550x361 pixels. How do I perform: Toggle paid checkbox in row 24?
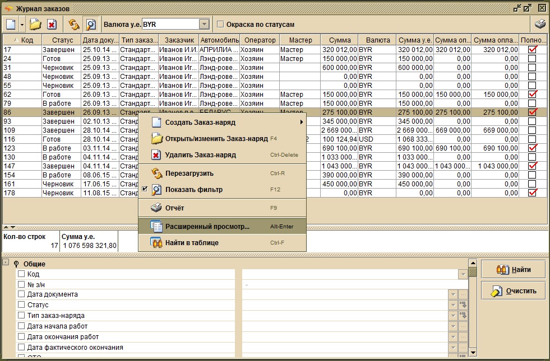pos(532,58)
